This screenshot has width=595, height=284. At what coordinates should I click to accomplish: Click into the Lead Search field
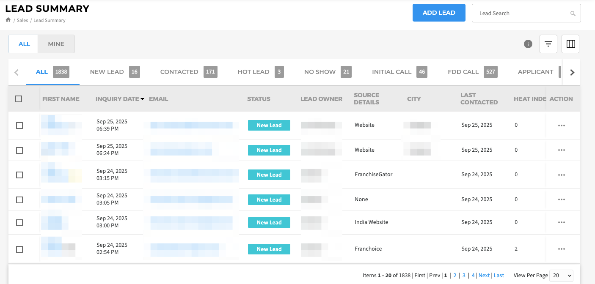click(x=526, y=13)
